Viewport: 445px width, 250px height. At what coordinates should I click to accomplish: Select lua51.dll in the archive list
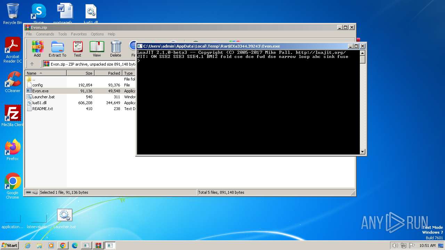(x=80, y=103)
